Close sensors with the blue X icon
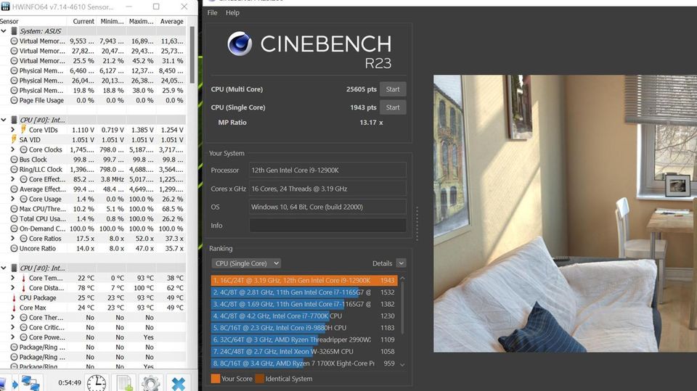 coord(177,382)
